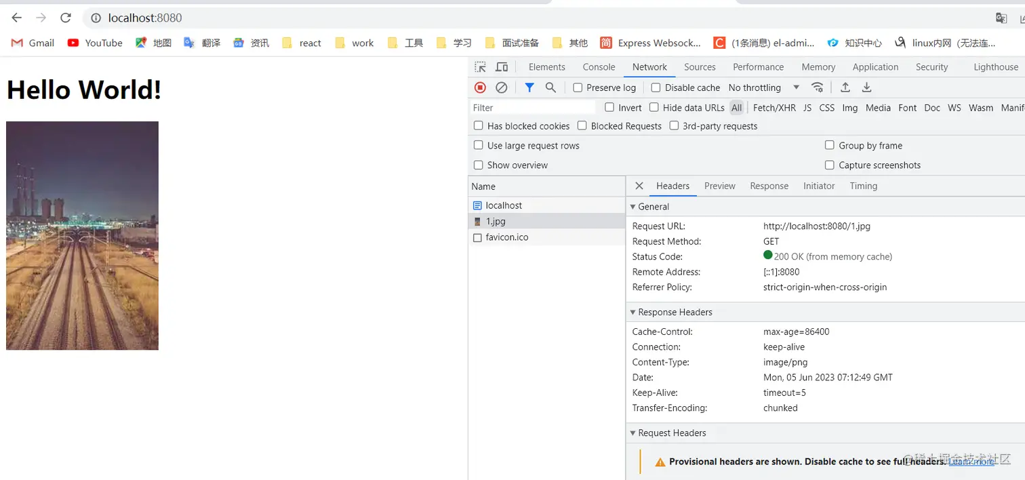Open the Response tab of the request
This screenshot has height=480, width=1025.
point(769,186)
